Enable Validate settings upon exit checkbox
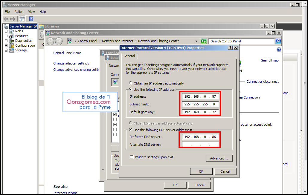The width and height of the screenshot is (308, 195). (132, 157)
